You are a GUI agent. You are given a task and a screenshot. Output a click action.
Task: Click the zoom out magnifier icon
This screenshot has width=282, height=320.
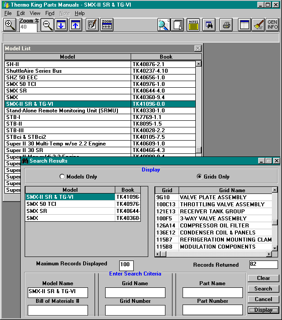coord(47,25)
